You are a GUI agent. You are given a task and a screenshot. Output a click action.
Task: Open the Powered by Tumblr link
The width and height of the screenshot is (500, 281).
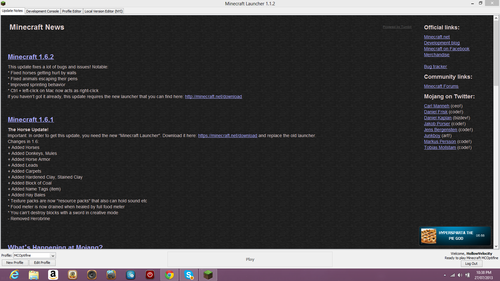tap(397, 27)
